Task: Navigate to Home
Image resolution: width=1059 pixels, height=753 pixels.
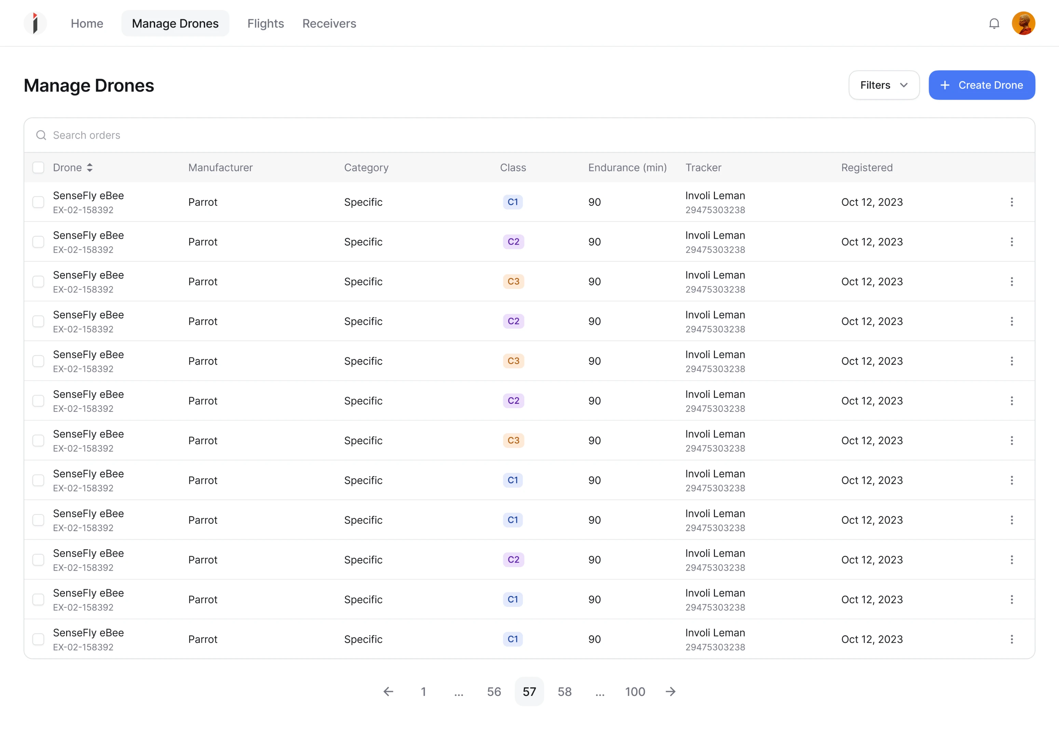Action: pyautogui.click(x=87, y=23)
